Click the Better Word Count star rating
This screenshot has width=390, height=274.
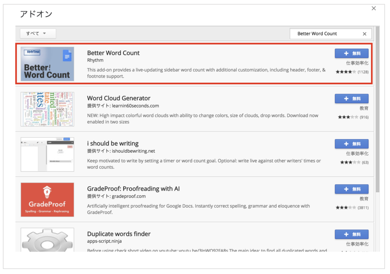coord(345,72)
